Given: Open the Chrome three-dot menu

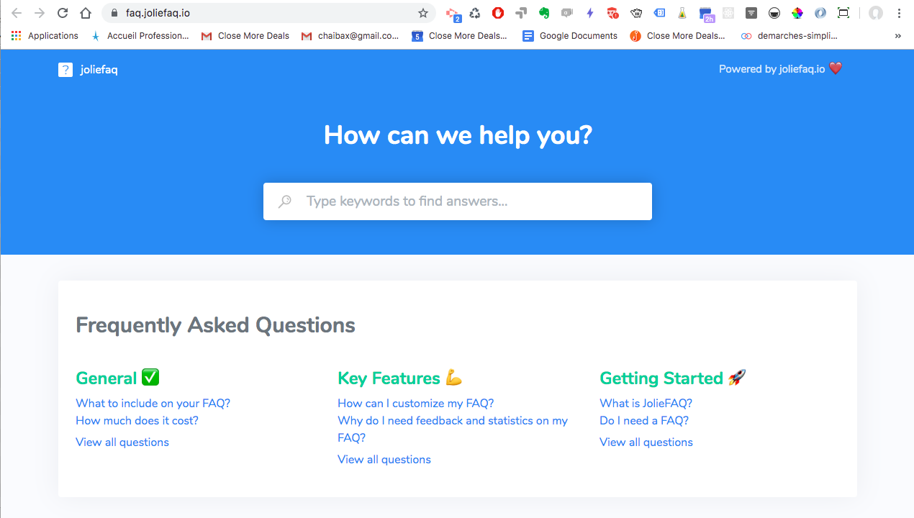Looking at the screenshot, I should click(898, 13).
